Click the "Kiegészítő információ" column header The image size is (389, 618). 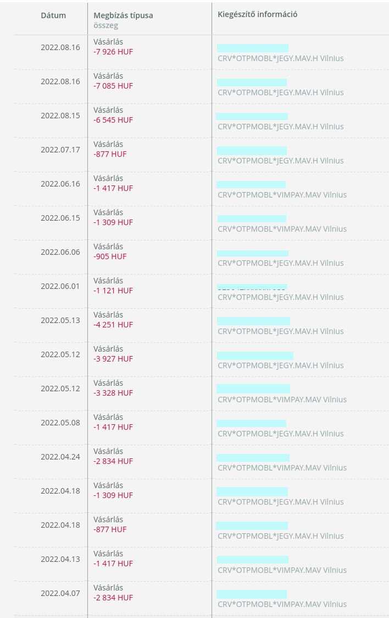(257, 14)
